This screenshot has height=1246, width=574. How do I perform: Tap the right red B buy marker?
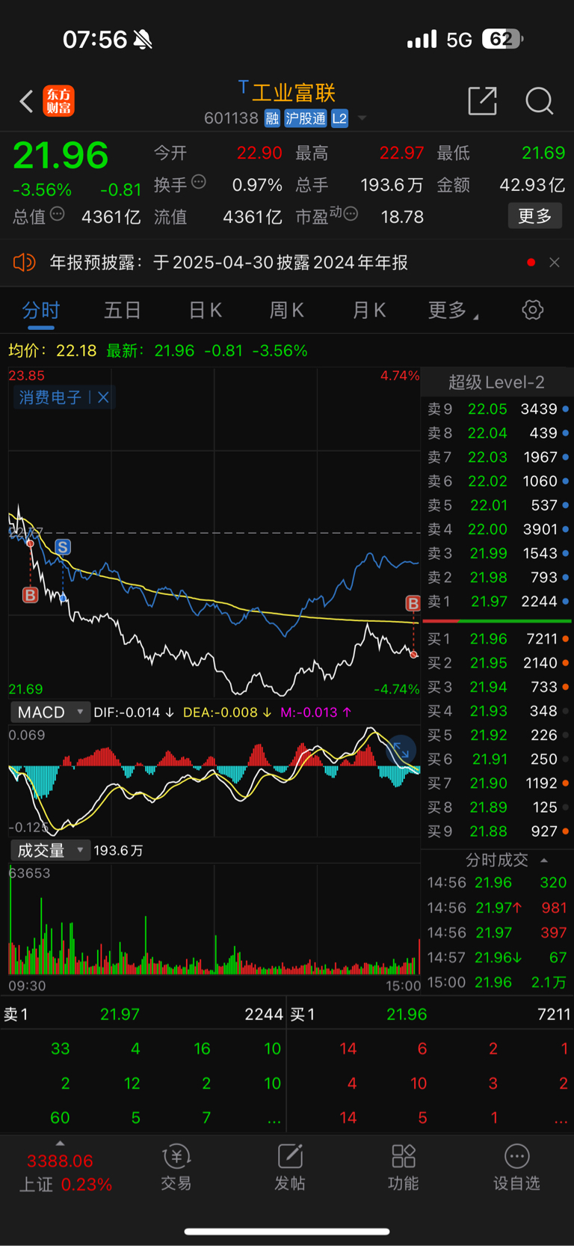pyautogui.click(x=413, y=603)
